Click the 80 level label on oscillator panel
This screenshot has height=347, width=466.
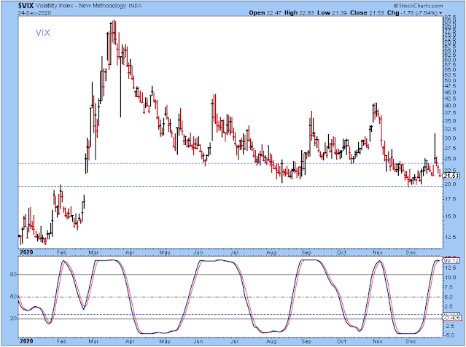pyautogui.click(x=14, y=275)
